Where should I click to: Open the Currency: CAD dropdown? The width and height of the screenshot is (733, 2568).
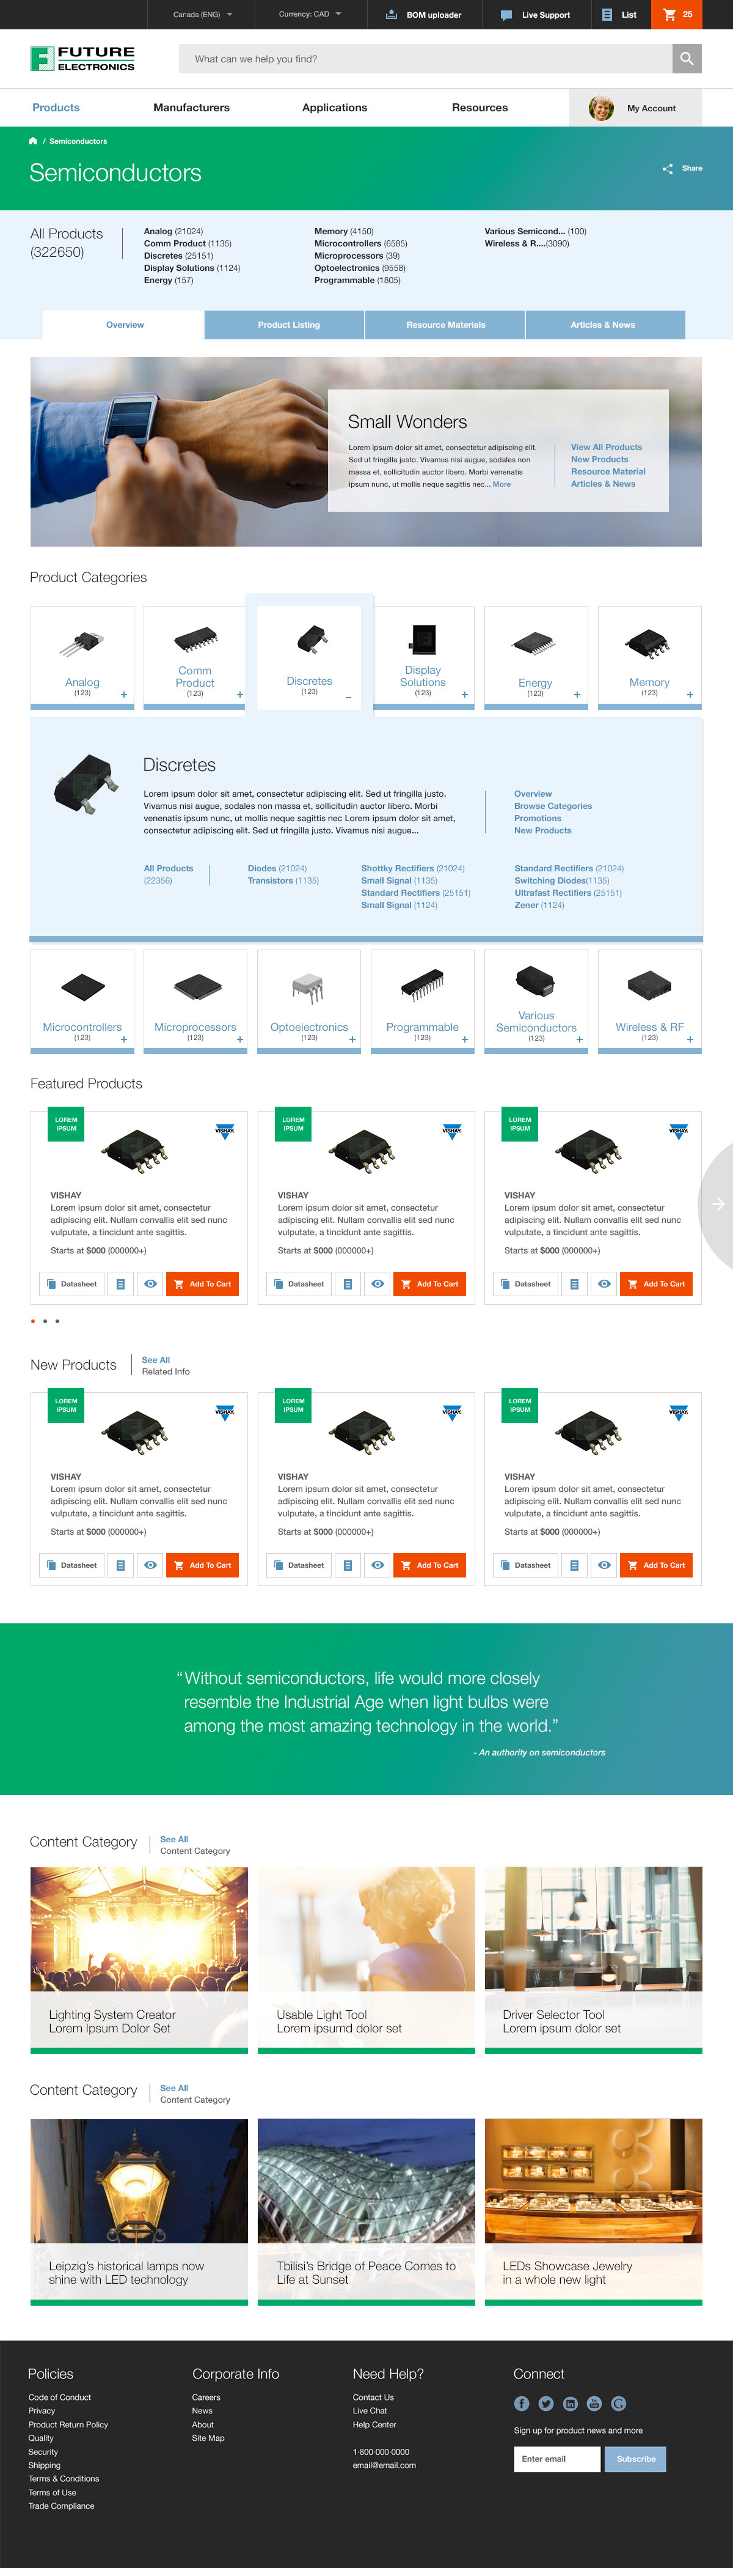pos(310,14)
